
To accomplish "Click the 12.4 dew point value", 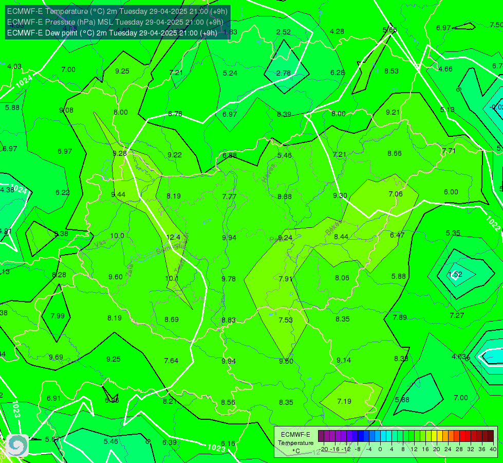I will pos(173,238).
